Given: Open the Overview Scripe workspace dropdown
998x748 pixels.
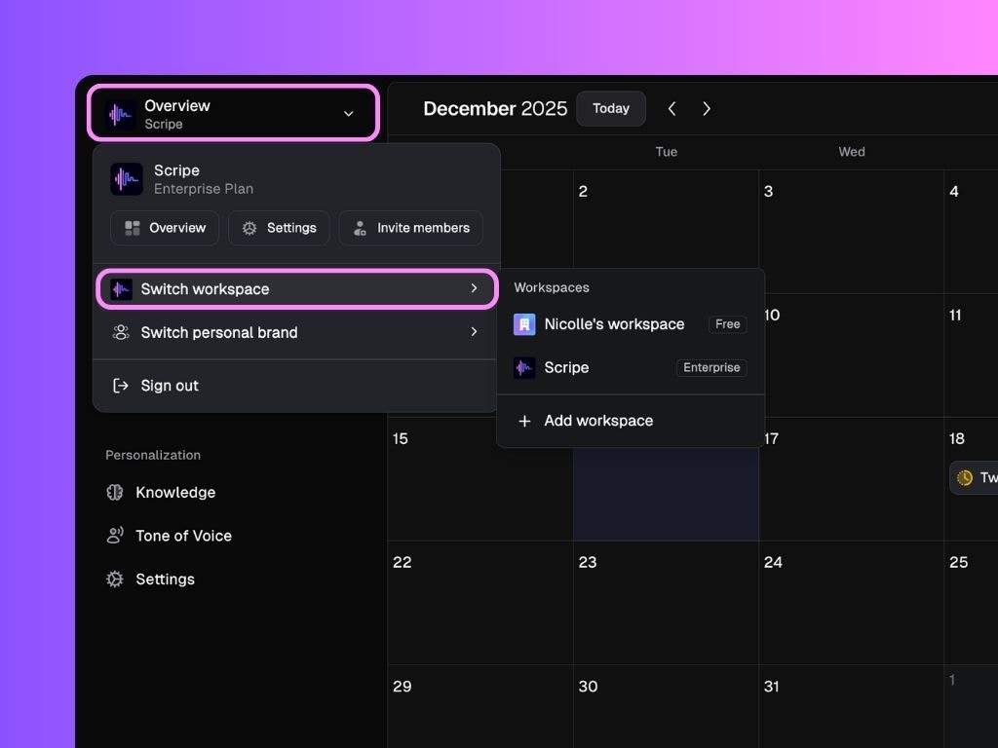Looking at the screenshot, I should (234, 113).
